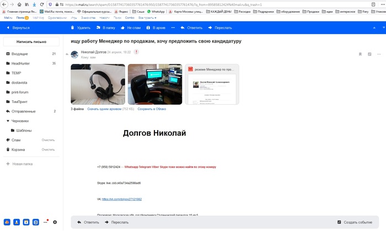Click Переслать in the bottom reply bar
This screenshot has height=231, width=386.
pyautogui.click(x=117, y=222)
